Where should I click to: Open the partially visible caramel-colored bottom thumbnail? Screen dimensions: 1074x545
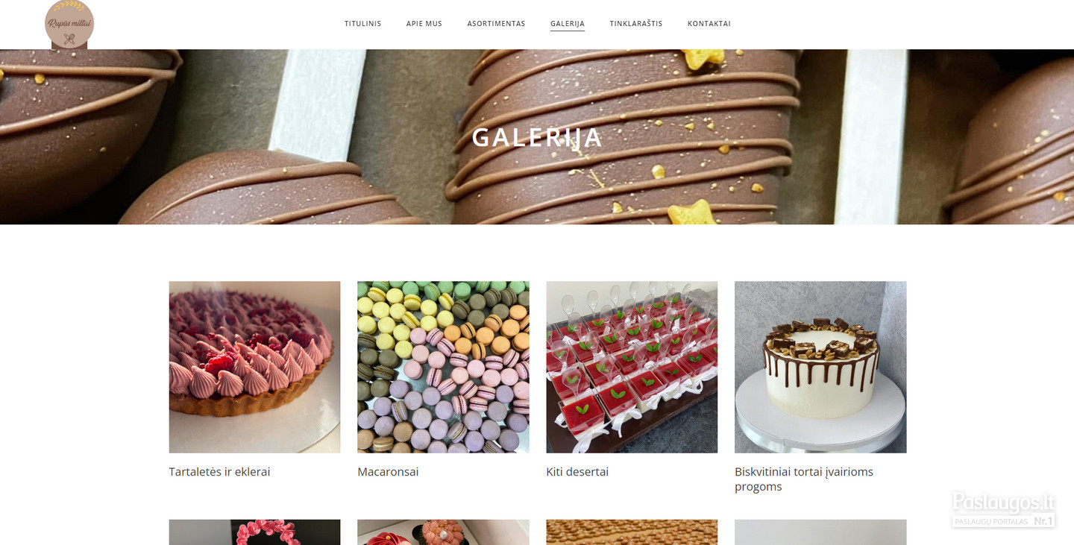[x=632, y=532]
